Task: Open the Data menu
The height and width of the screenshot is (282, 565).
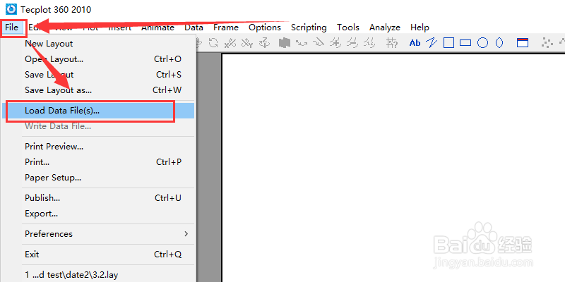Action: [x=194, y=27]
